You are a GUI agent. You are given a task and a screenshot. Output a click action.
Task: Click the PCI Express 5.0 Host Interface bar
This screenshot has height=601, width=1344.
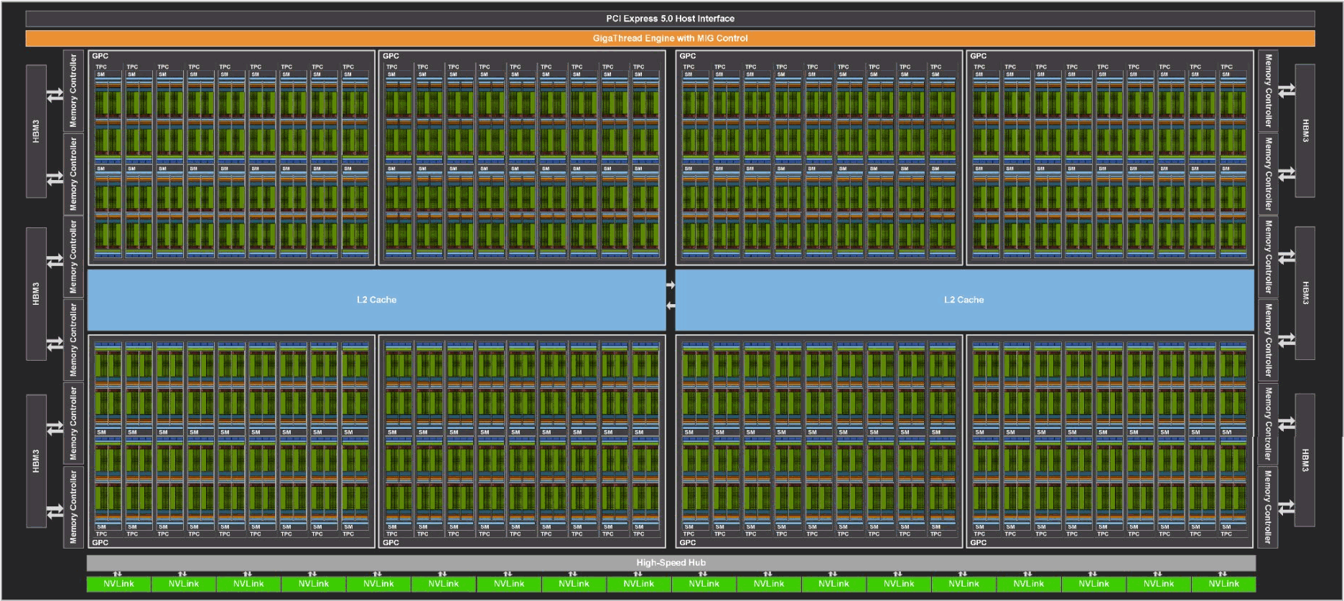670,19
